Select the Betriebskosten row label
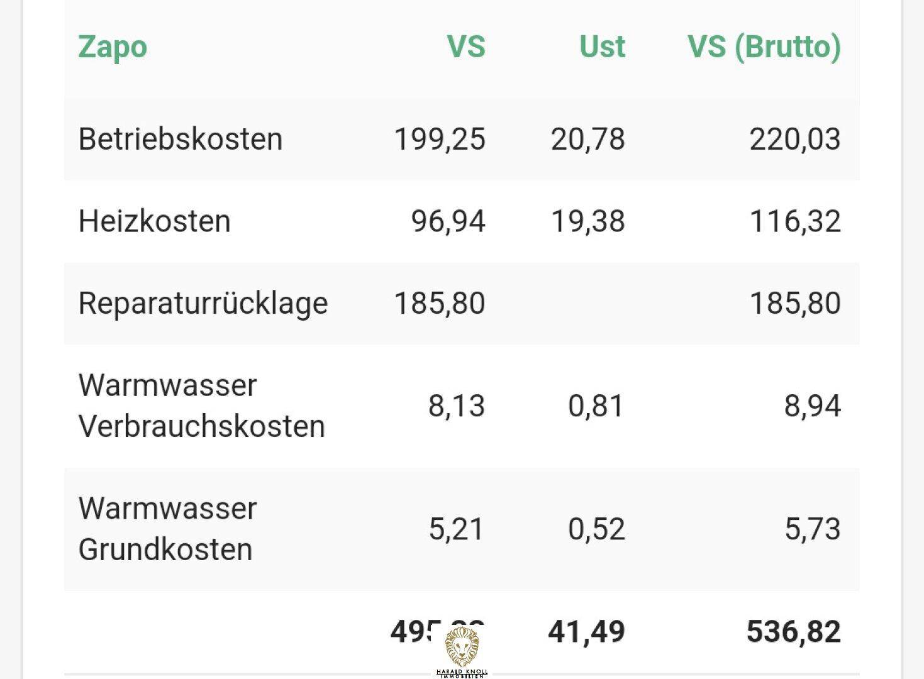Image resolution: width=924 pixels, height=679 pixels. click(180, 139)
